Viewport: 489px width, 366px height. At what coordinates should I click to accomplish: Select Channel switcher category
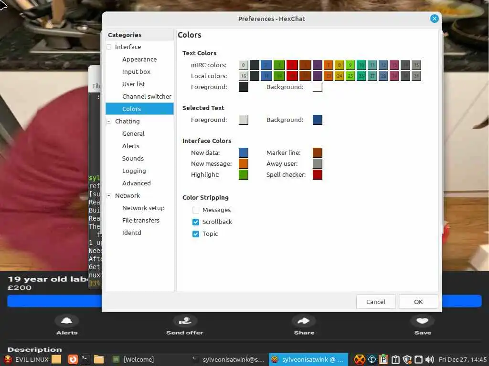point(139,96)
